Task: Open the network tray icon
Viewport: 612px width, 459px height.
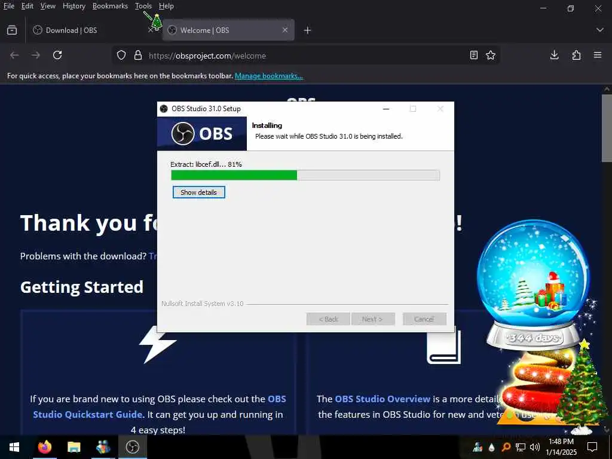Action: pos(521,447)
